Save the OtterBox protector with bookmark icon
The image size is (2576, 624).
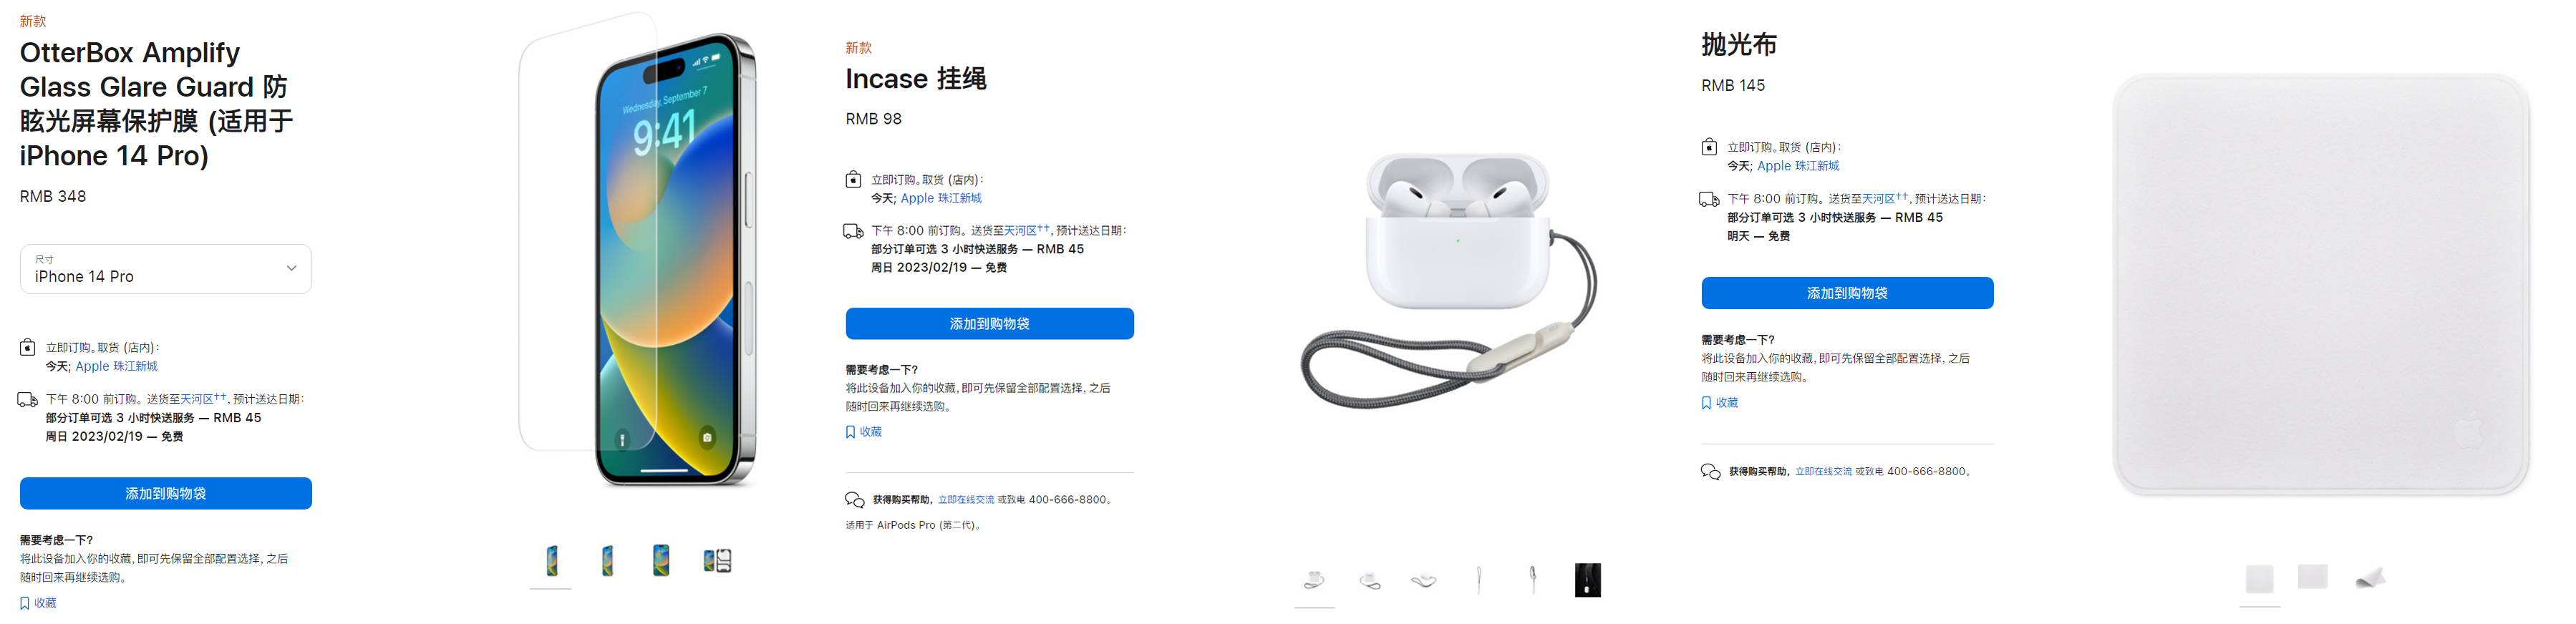point(25,603)
